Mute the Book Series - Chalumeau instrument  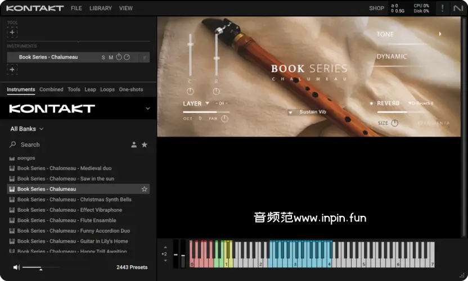pos(111,57)
